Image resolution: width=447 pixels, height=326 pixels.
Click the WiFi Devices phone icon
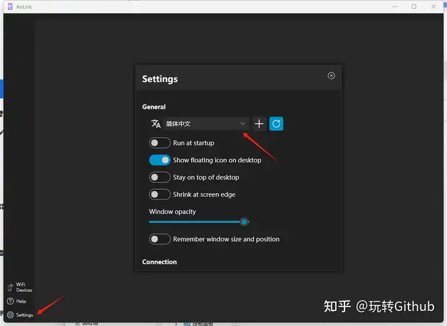(9, 288)
